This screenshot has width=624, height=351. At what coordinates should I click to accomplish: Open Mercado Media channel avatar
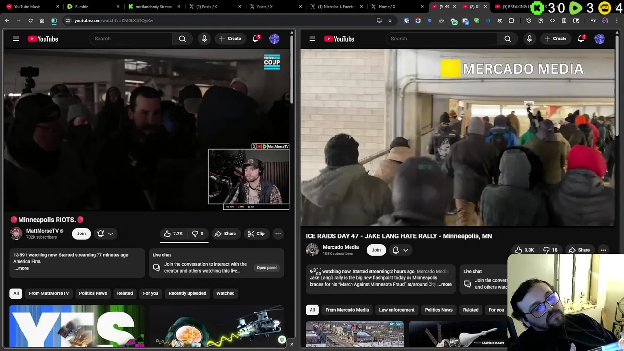point(312,250)
